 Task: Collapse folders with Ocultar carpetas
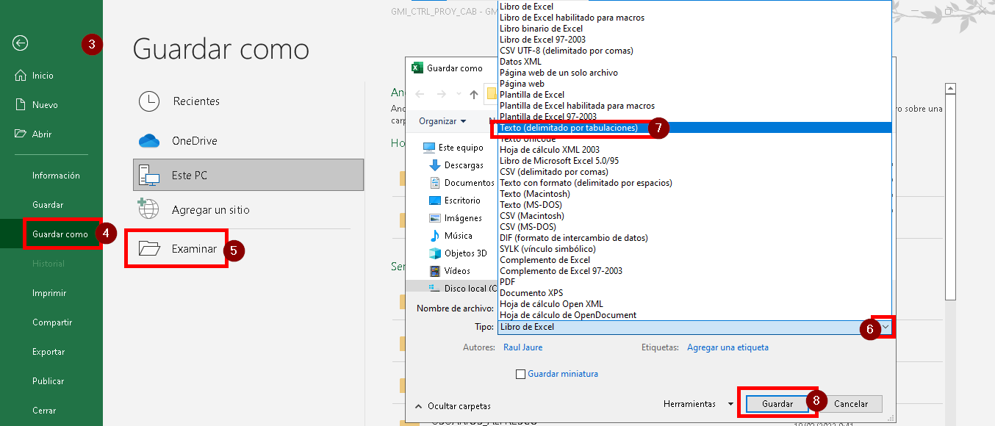pos(453,405)
